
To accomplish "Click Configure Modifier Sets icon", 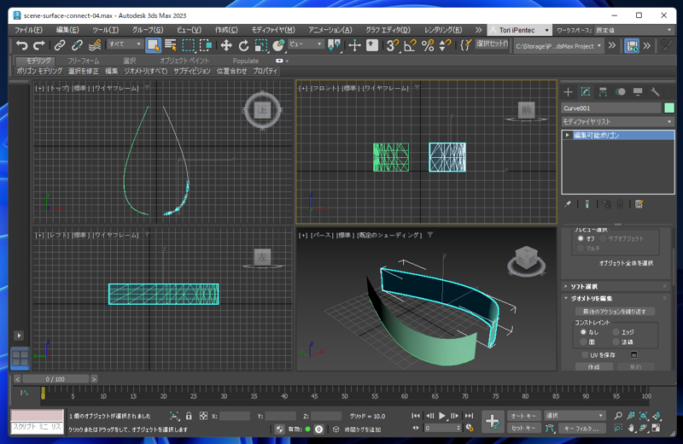I will [x=639, y=204].
